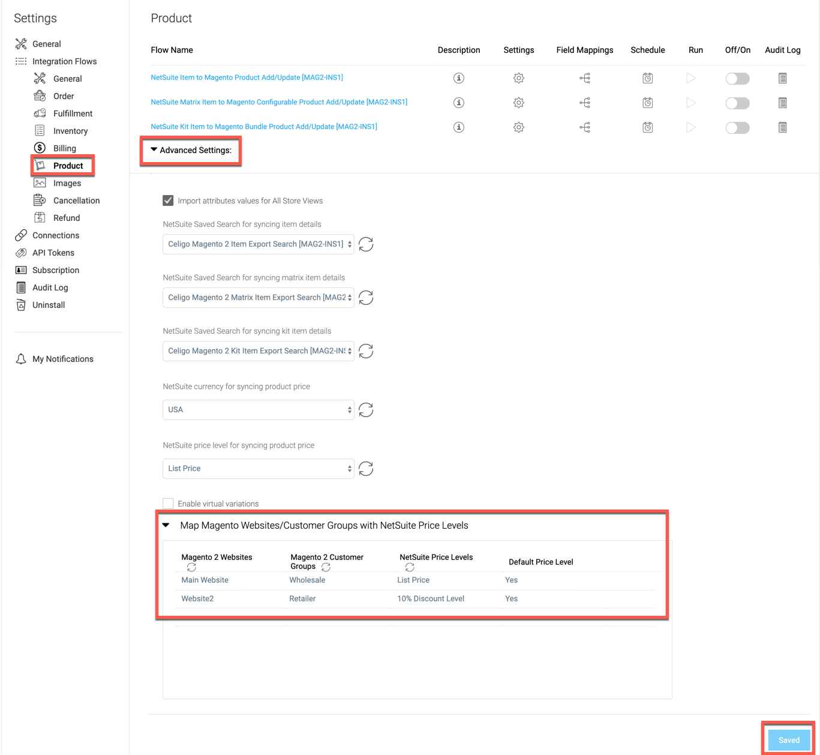Refresh the kit item saved search list

[366, 351]
